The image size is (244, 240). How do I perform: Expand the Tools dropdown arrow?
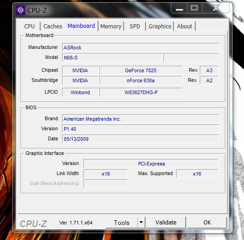click(x=141, y=223)
